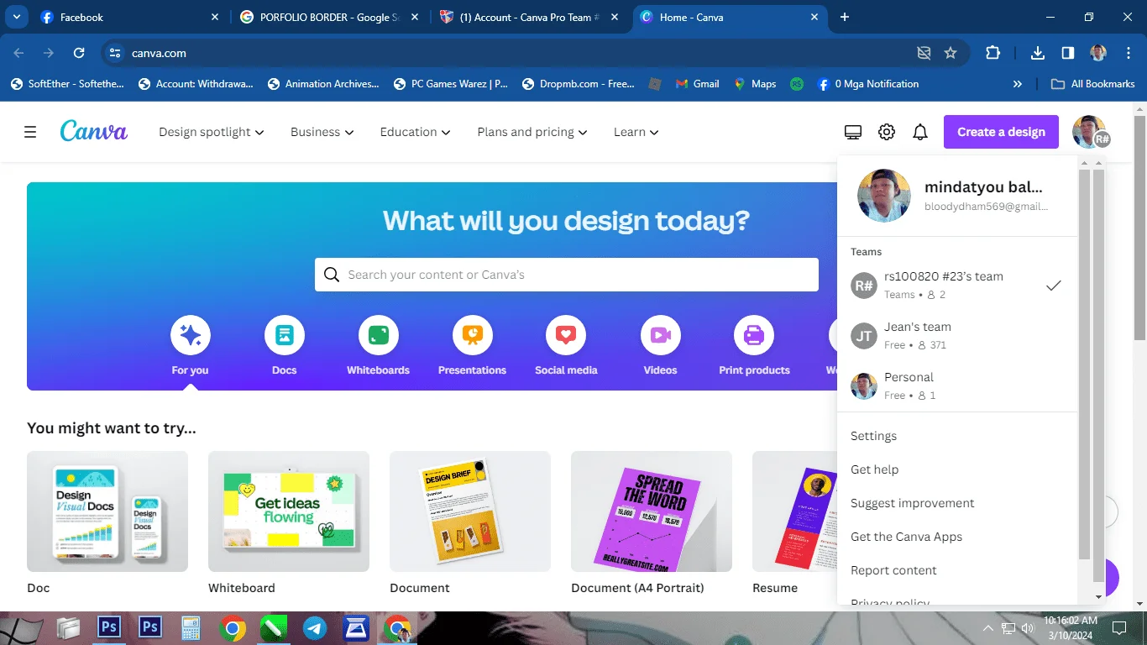Select the Whiteboards category icon
Image resolution: width=1147 pixels, height=645 pixels.
tap(379, 336)
